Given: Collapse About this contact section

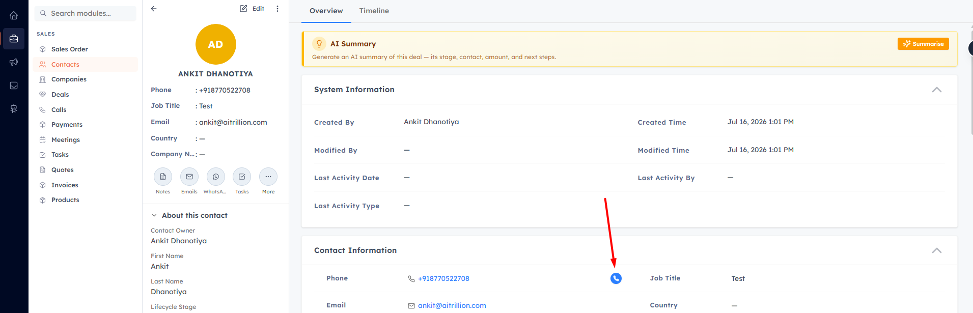Looking at the screenshot, I should (154, 215).
